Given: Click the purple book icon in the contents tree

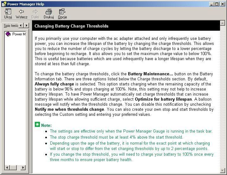Looking at the screenshot, I should [8, 34].
